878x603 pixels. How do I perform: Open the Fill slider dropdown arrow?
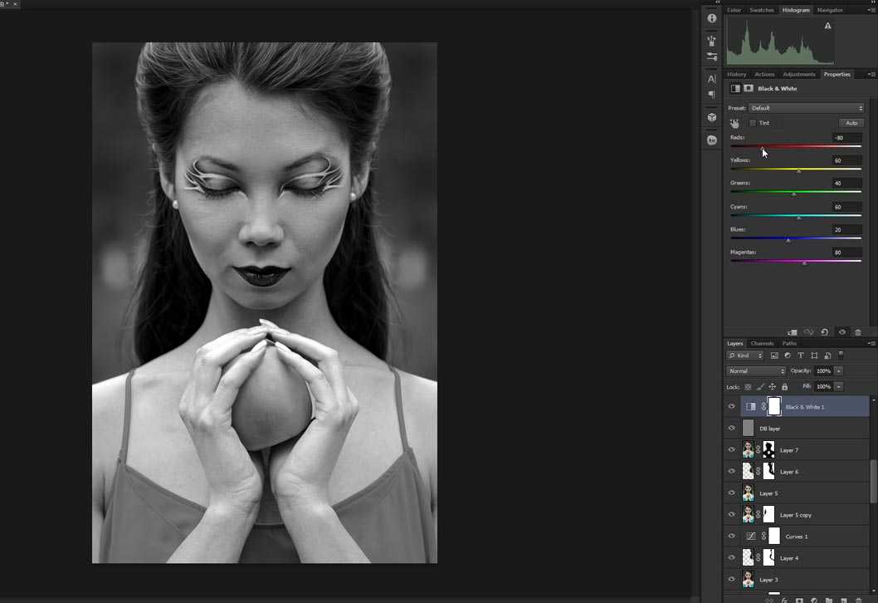839,387
